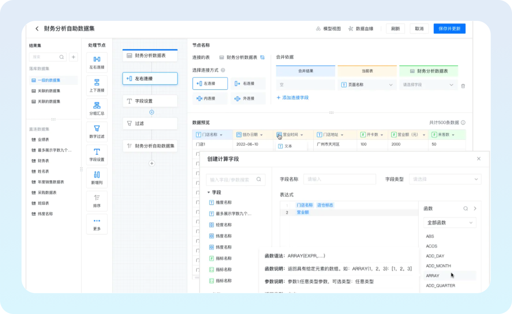Image resolution: width=512 pixels, height=314 pixels.
Task: Click the 保存并更新 button
Action: point(449,29)
